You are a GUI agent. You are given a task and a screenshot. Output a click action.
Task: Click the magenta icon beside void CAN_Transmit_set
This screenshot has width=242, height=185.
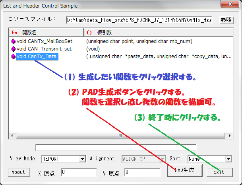pyautogui.click(x=14, y=49)
